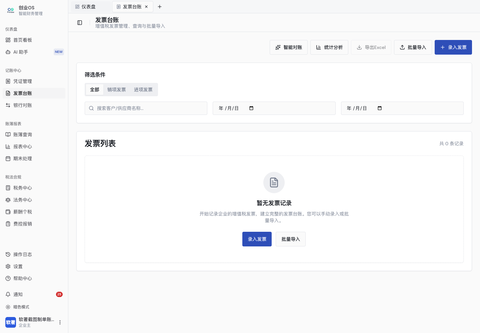The width and height of the screenshot is (480, 333).
Task: Select the 销项发票 filter tab
Action: [117, 90]
